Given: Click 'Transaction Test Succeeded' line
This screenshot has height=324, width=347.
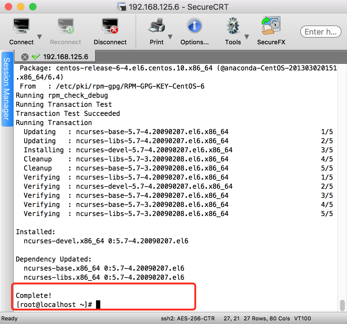Looking at the screenshot, I should [68, 113].
